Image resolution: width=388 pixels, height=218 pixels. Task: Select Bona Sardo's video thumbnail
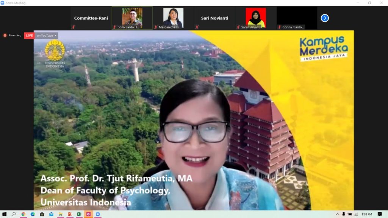(132, 18)
